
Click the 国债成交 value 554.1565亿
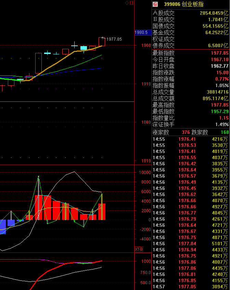click(215, 26)
